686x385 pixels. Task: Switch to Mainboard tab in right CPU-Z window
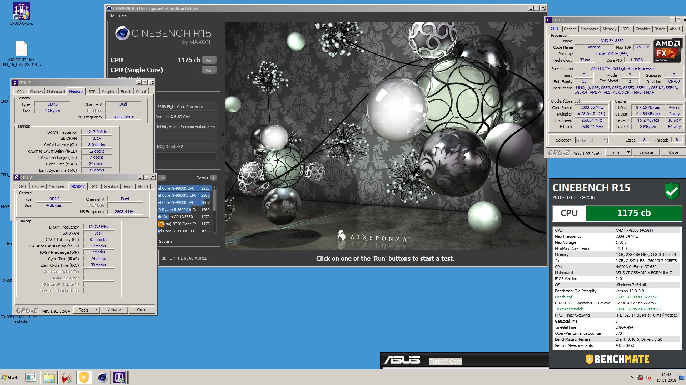pos(589,29)
